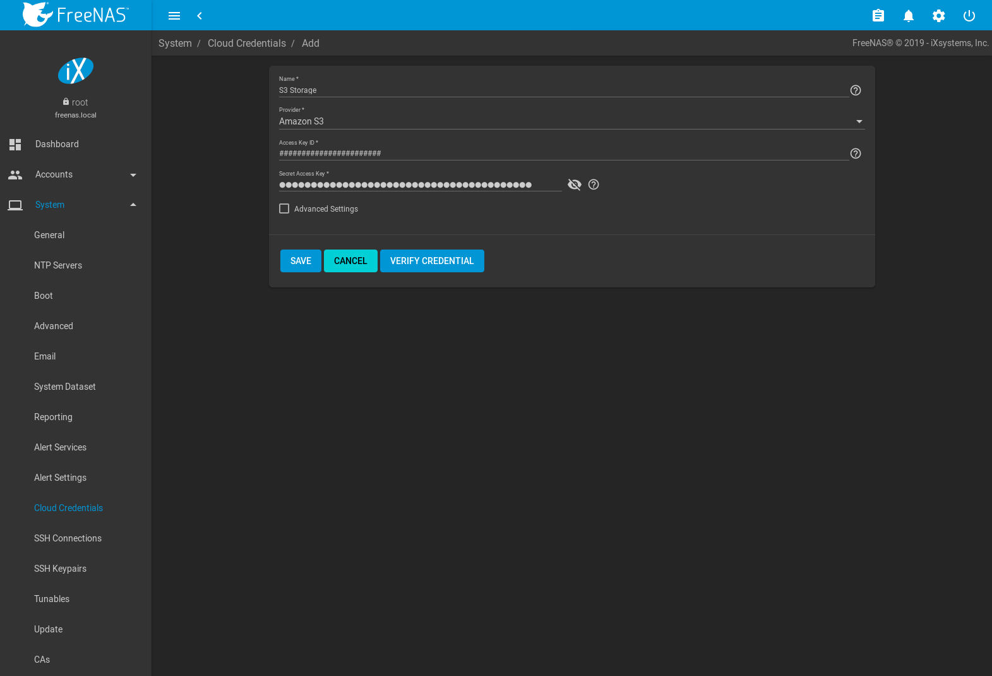The image size is (992, 676).
Task: Click the Access Key ID field
Action: [x=564, y=154]
